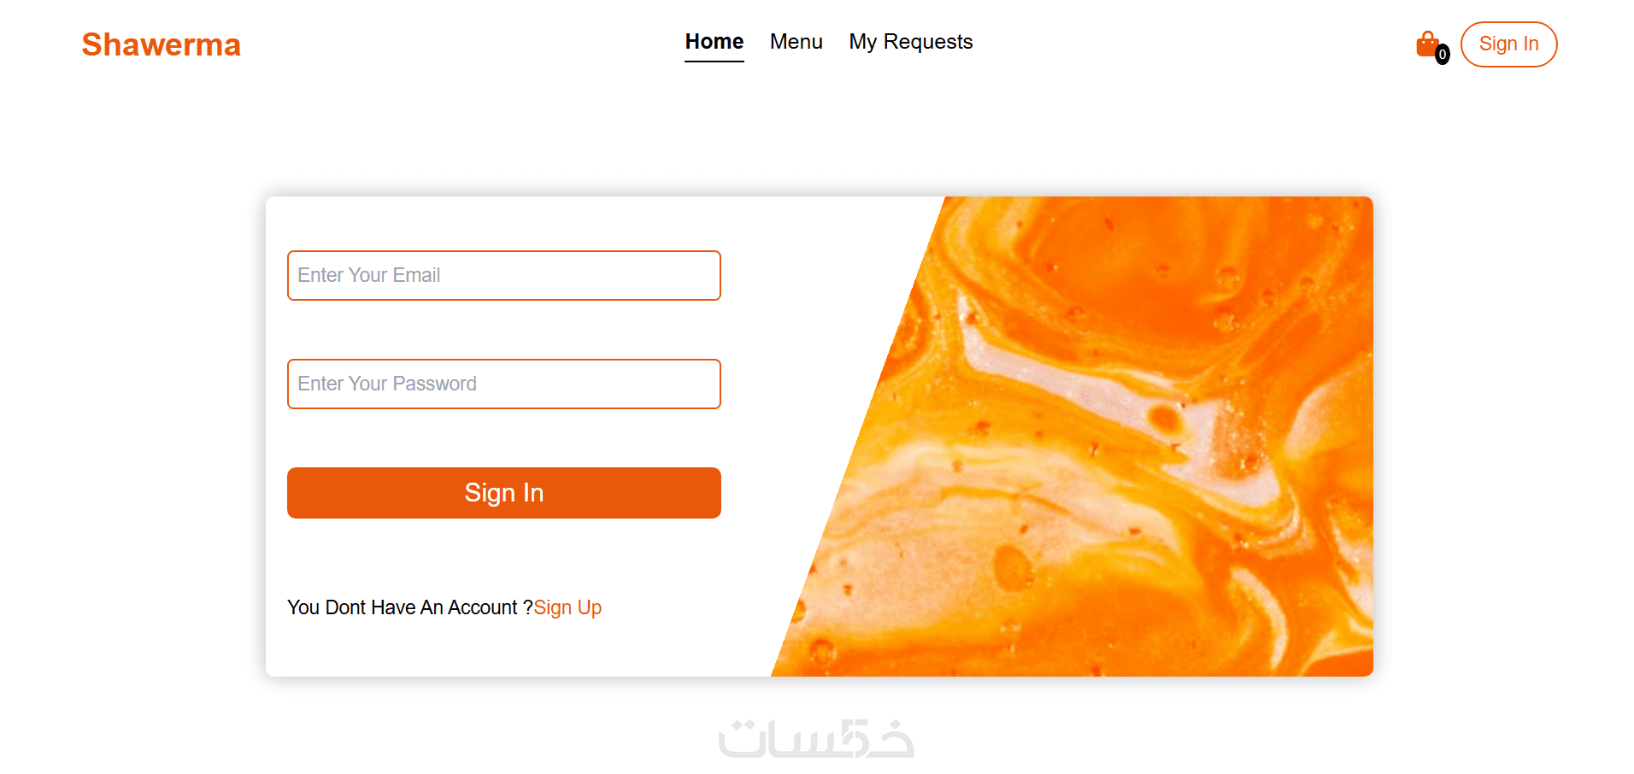Viewport: 1634px width, 774px height.
Task: Submit with the orange Sign In button
Action: pyautogui.click(x=504, y=493)
